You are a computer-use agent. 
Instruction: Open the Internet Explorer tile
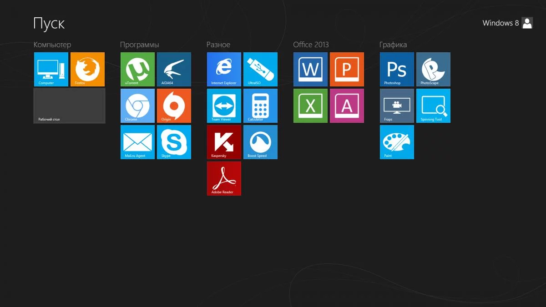pos(224,69)
